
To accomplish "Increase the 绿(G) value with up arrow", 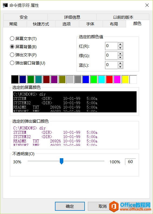I will pyautogui.click(x=120, y=54).
